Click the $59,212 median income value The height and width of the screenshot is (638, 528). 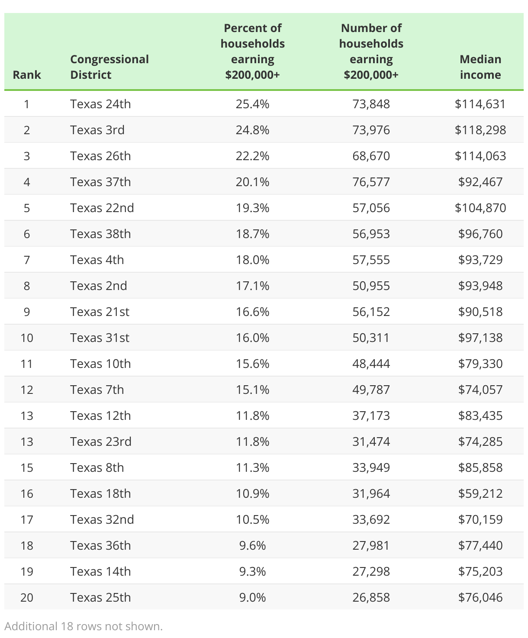[480, 493]
